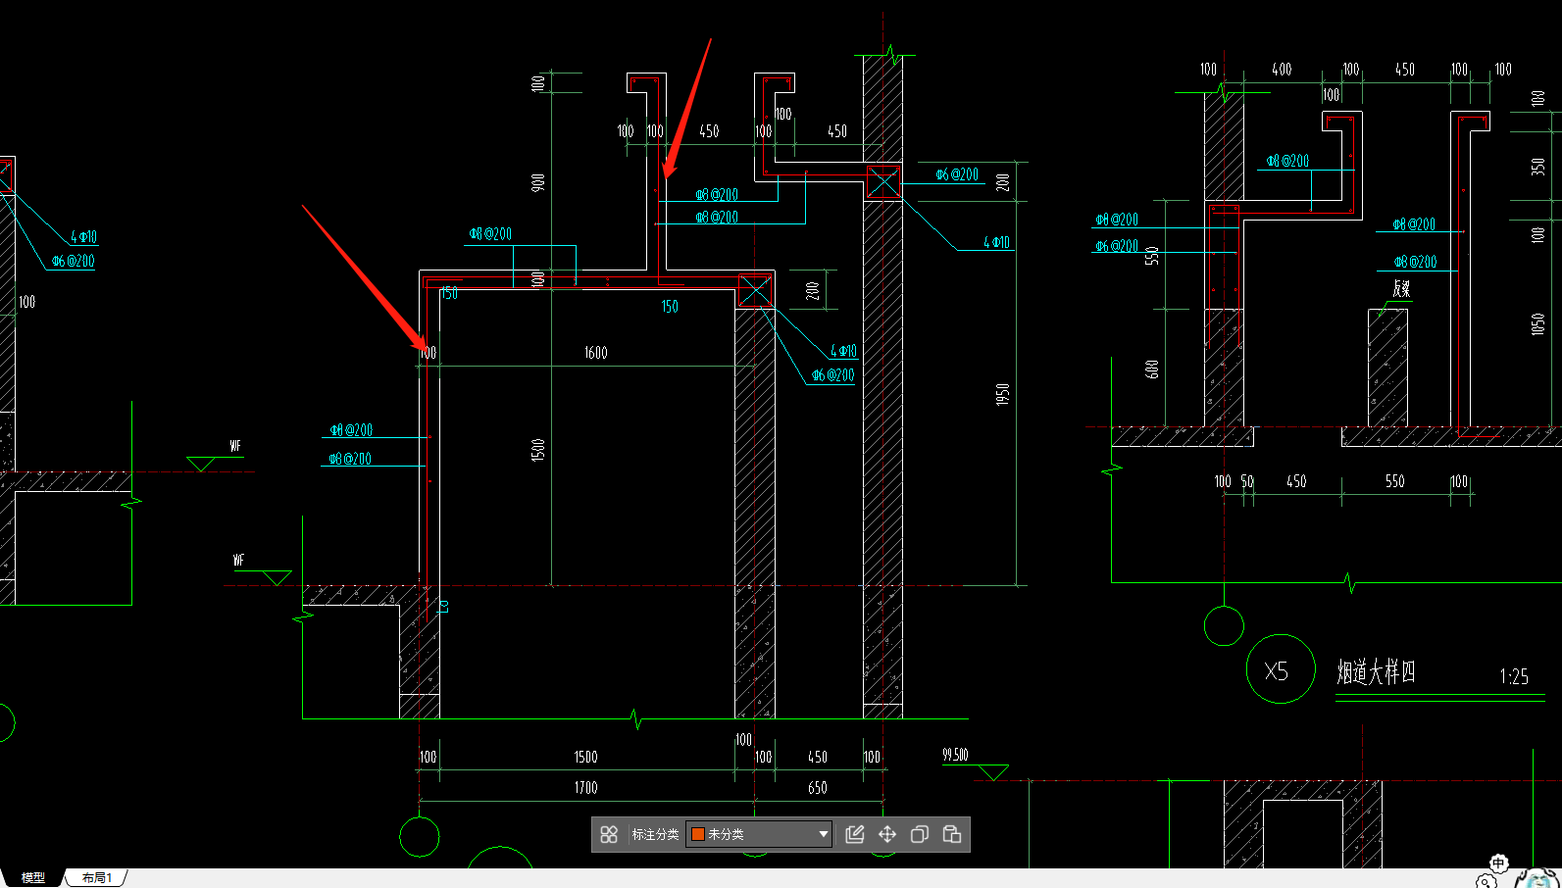
Task: Select the 烟道大样四 drawing title
Action: click(x=1376, y=672)
